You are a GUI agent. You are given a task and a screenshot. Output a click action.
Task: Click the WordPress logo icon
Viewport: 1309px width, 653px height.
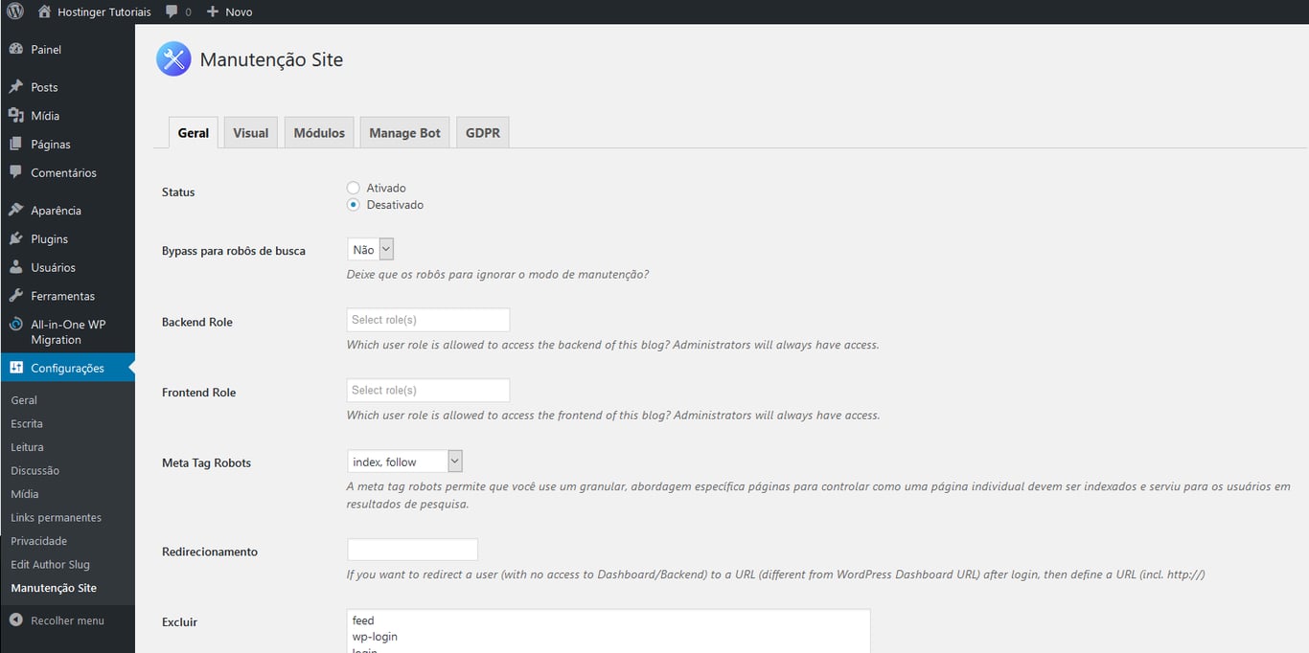click(x=15, y=11)
